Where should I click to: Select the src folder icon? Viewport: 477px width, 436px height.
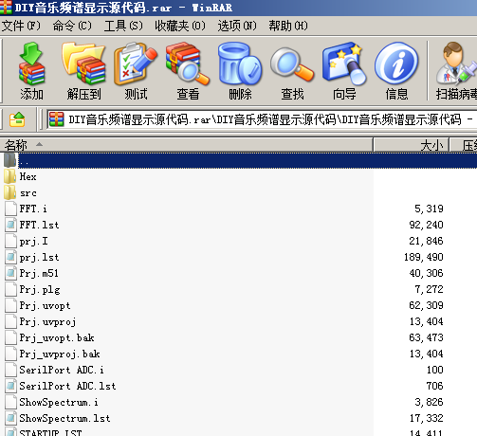pyautogui.click(x=10, y=192)
